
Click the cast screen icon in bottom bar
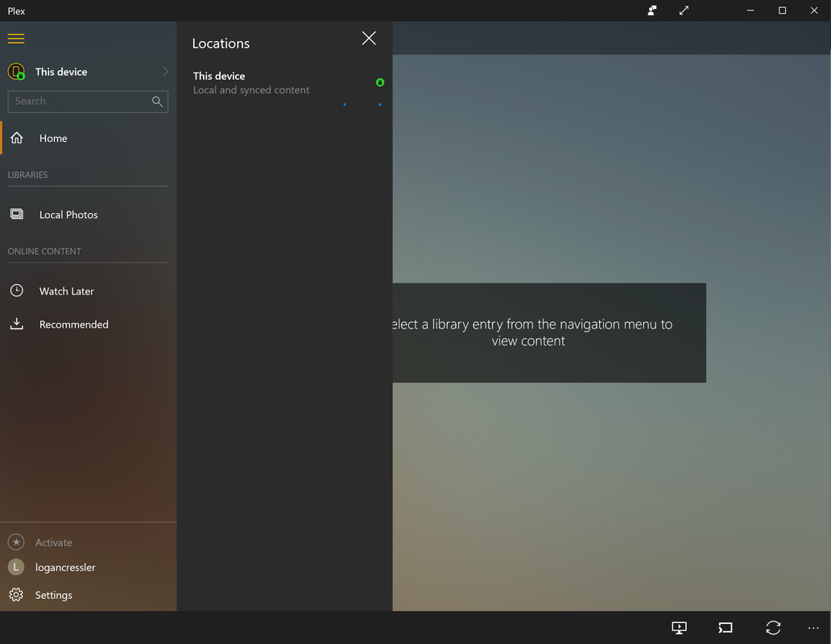coord(726,628)
